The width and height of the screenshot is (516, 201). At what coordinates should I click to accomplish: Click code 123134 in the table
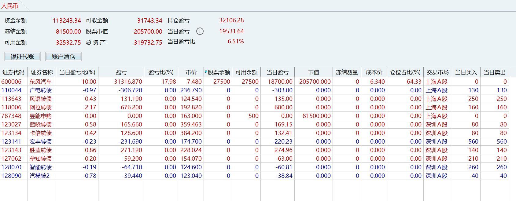click(12, 133)
